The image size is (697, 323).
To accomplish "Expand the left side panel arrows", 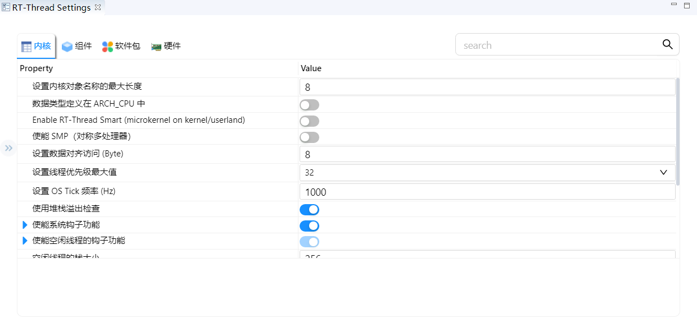I will pyautogui.click(x=8, y=148).
